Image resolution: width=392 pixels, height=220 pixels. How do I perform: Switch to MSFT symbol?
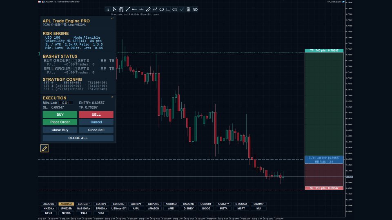coord(241,209)
